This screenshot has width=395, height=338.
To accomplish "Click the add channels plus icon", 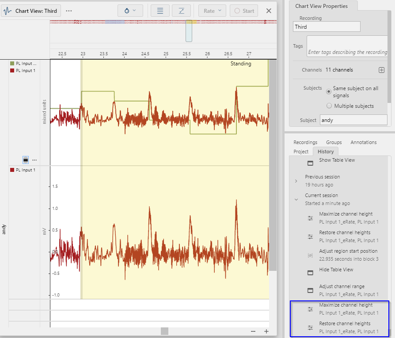I will point(382,70).
